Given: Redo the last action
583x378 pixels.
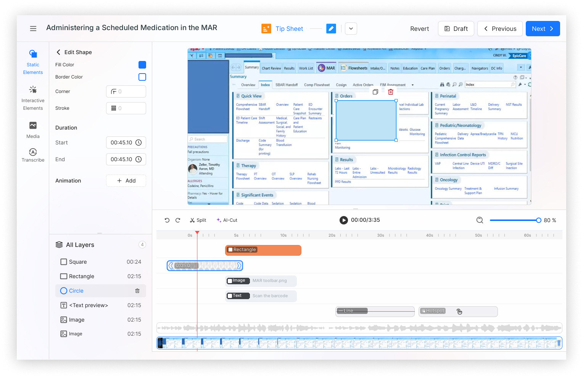Looking at the screenshot, I should tap(178, 220).
